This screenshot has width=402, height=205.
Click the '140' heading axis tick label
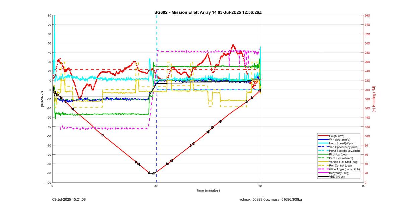(367, 117)
